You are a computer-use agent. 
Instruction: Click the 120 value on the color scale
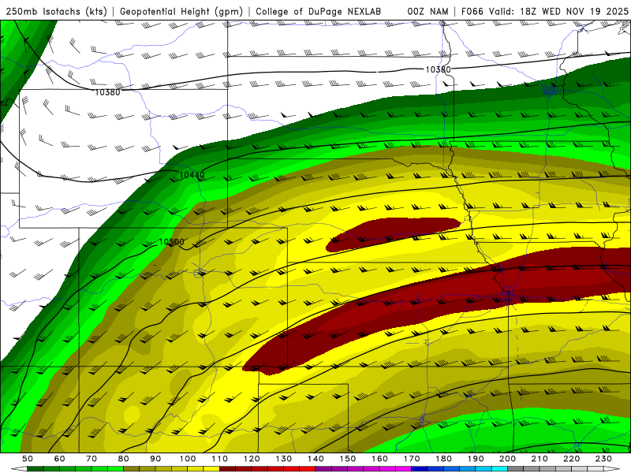click(252, 459)
